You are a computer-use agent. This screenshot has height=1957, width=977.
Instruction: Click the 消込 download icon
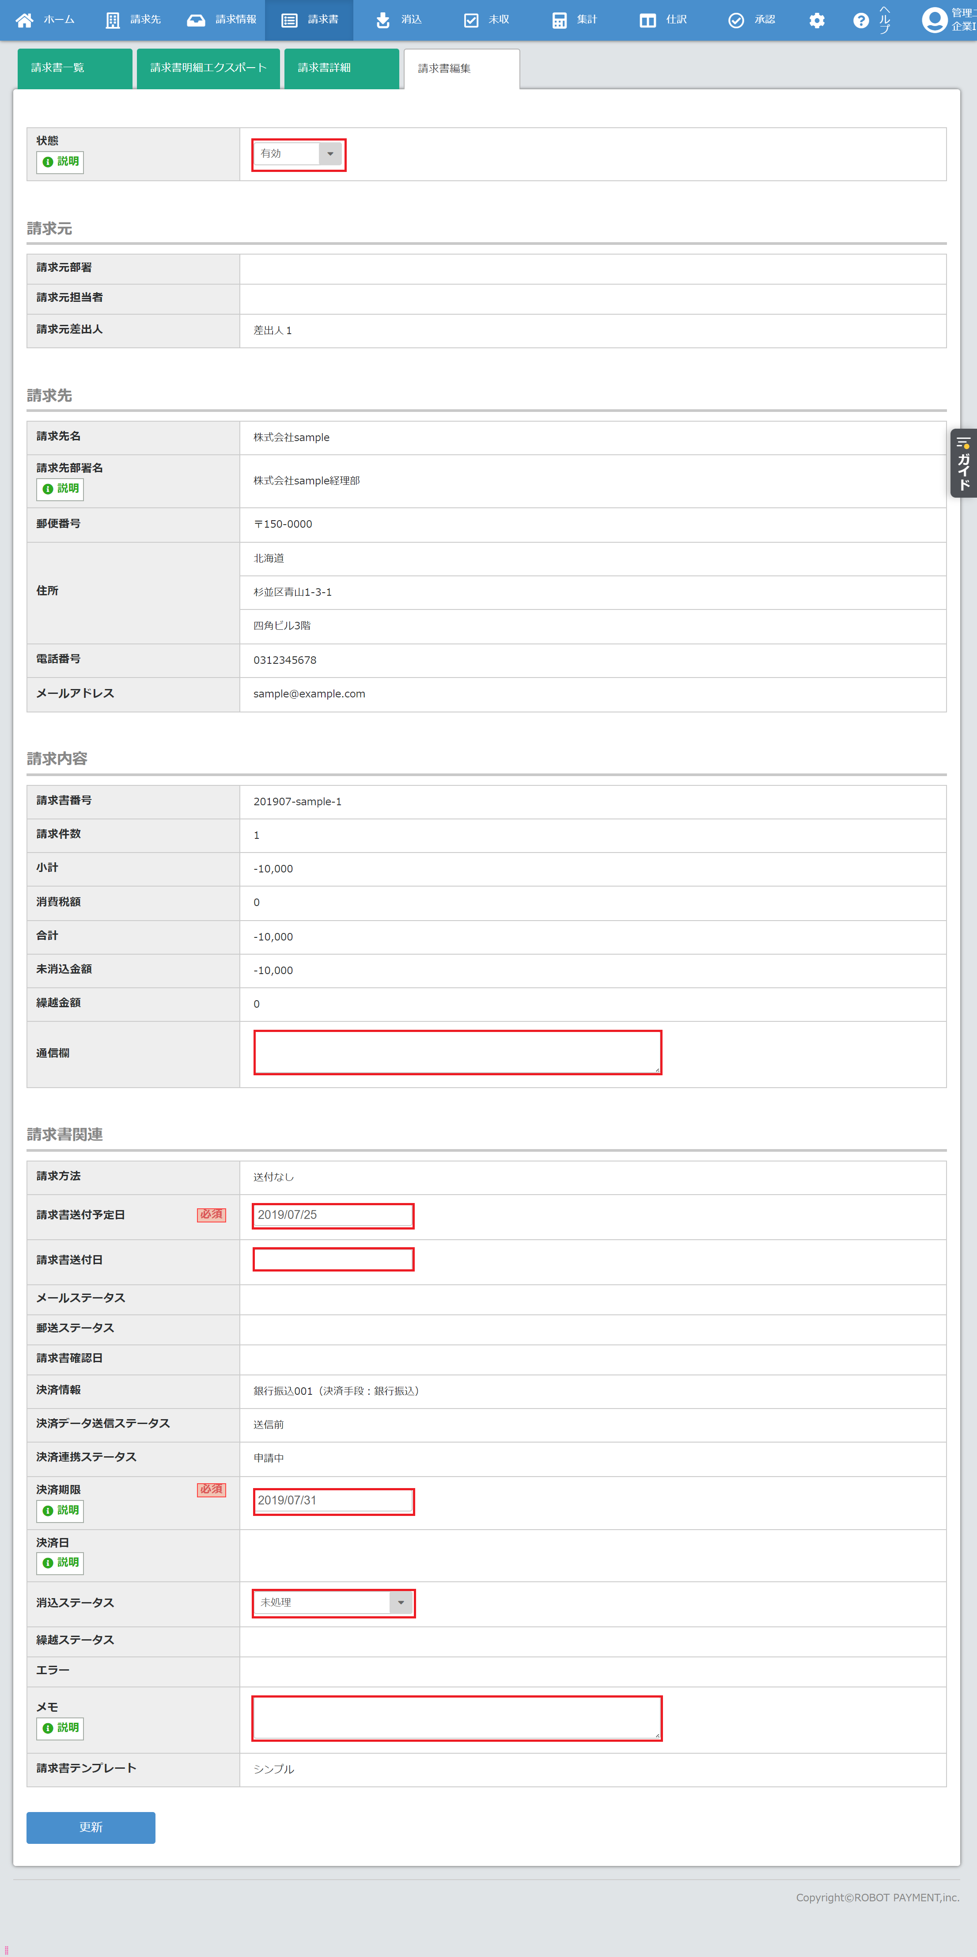click(382, 20)
